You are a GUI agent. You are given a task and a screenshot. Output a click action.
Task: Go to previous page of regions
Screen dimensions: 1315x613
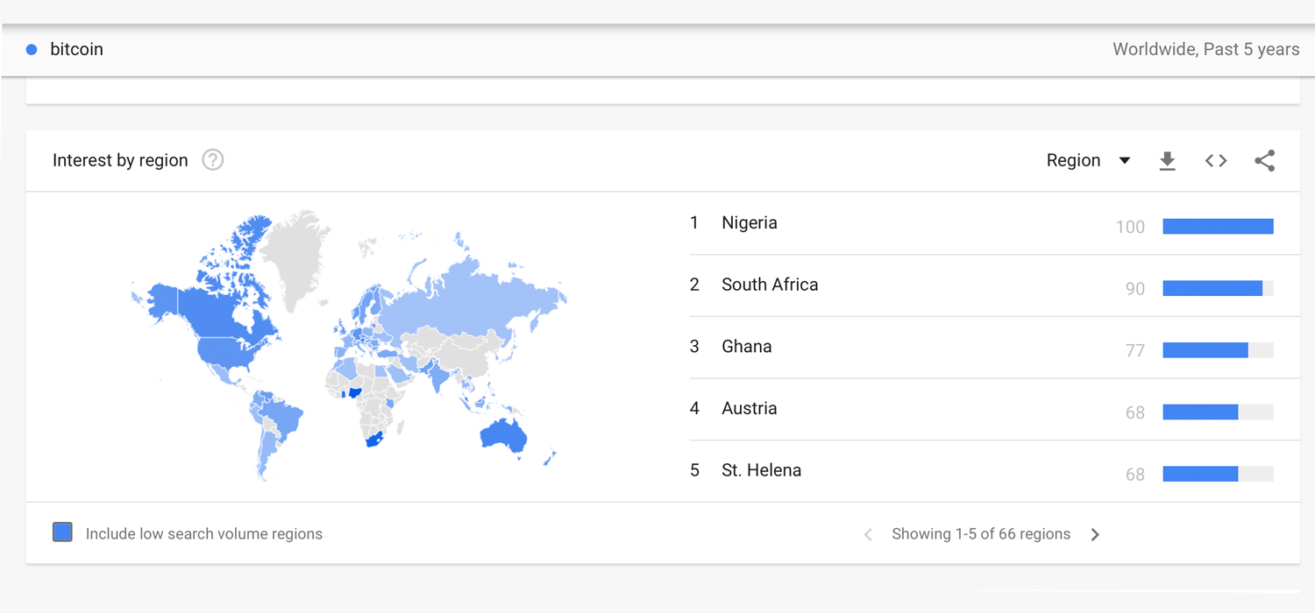(x=868, y=535)
